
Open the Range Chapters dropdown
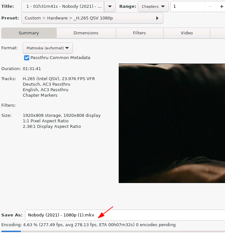[x=153, y=6]
